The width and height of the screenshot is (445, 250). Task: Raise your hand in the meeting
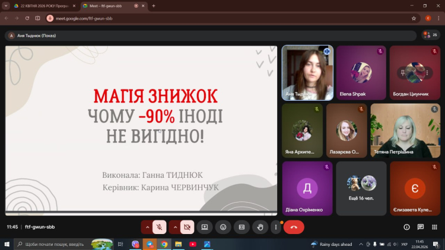pos(259,227)
